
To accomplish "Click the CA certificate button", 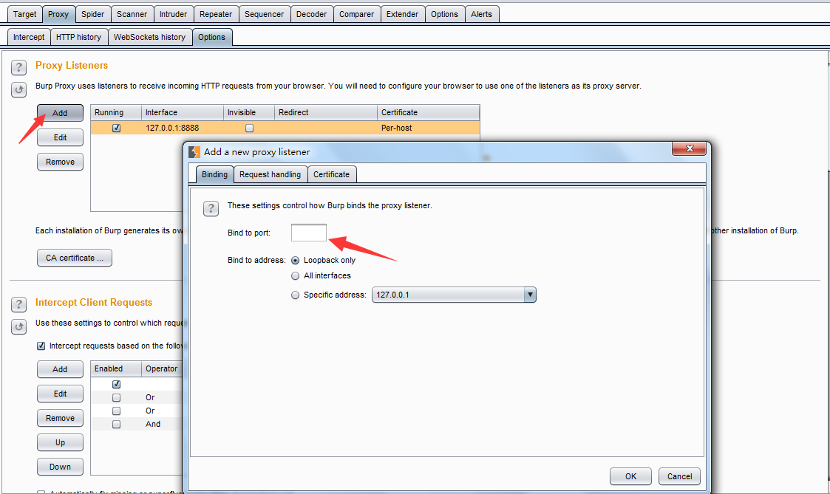I will (x=74, y=258).
